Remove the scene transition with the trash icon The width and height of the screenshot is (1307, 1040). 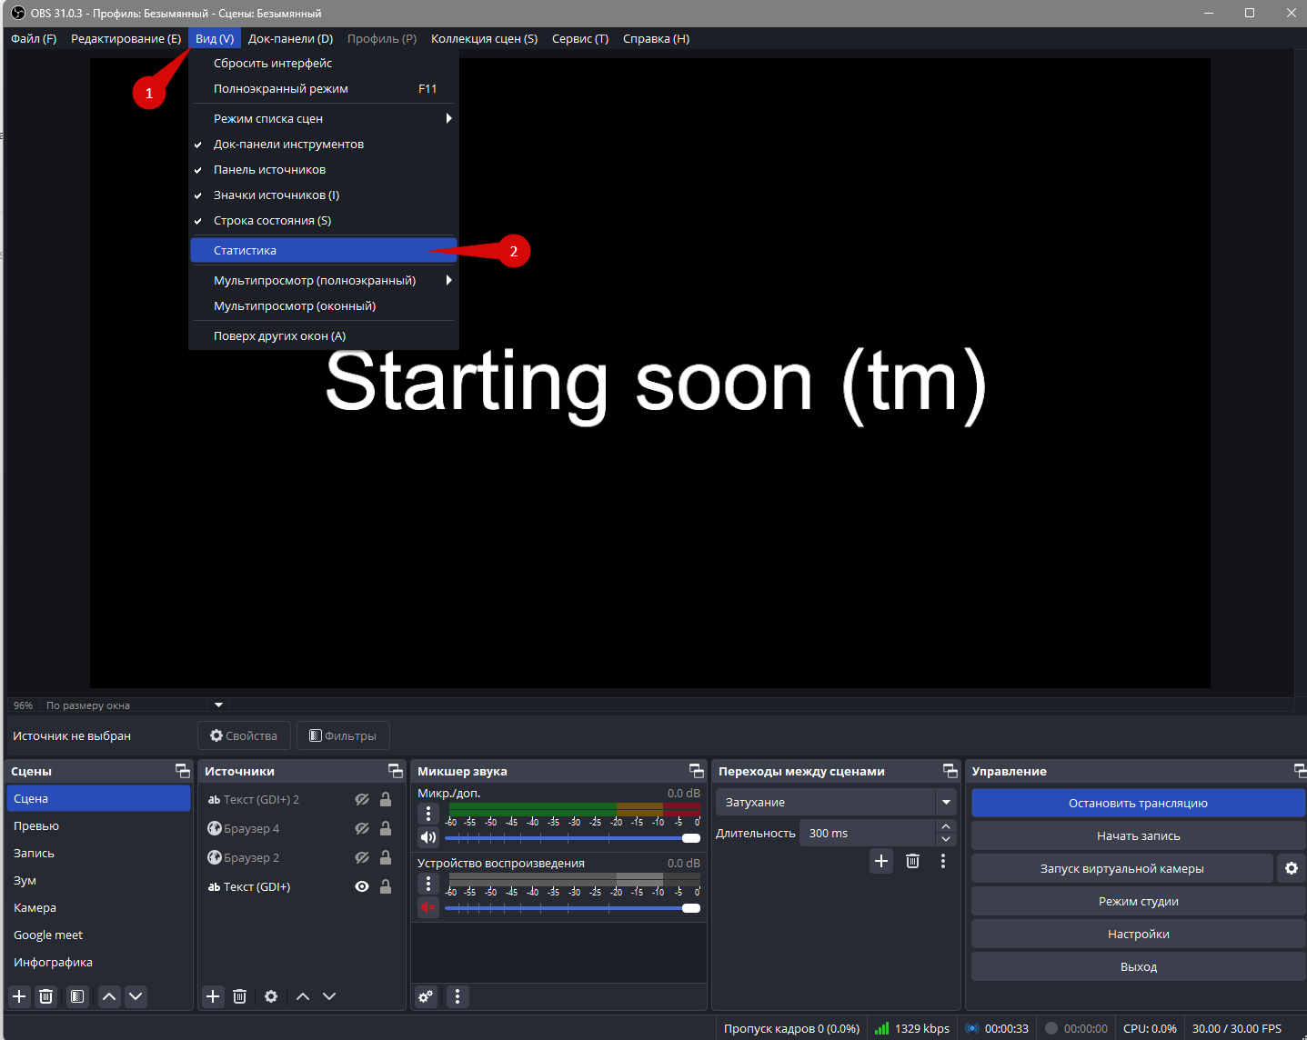912,861
